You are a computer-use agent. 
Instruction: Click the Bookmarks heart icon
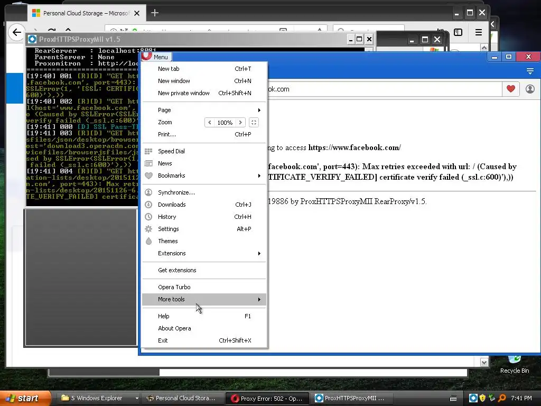[148, 176]
